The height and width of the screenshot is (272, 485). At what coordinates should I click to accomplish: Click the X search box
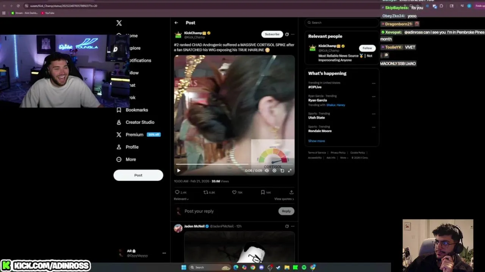[x=341, y=23]
